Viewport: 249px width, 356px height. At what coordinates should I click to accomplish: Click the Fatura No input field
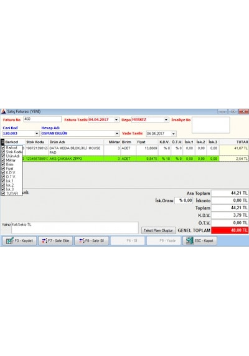[x=42, y=119]
